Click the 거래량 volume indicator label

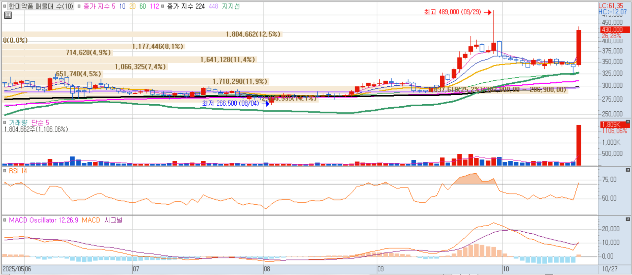pyautogui.click(x=18, y=123)
